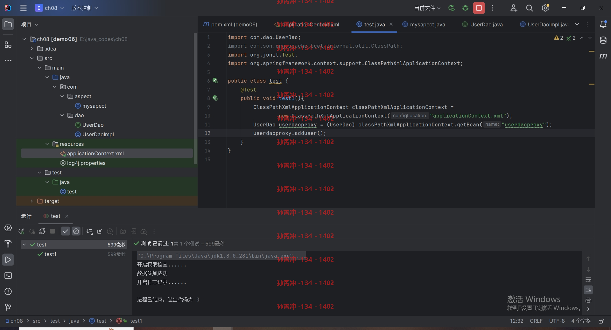
Task: Switch to the UserDaoImpl.java tab
Action: pos(544,24)
